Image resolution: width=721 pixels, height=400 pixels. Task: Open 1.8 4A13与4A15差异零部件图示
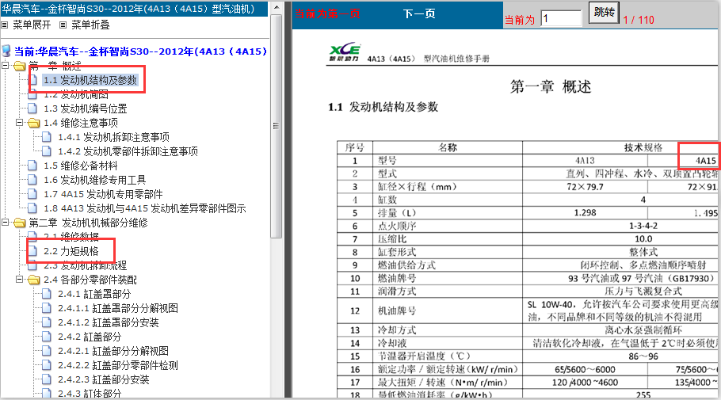pyautogui.click(x=145, y=209)
